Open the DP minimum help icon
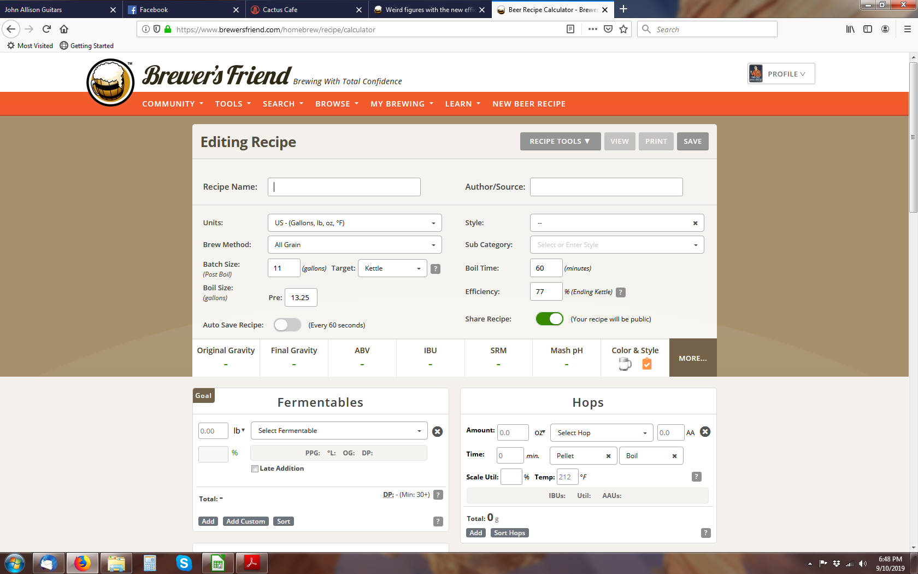Viewport: 918px width, 574px height. pos(438,495)
